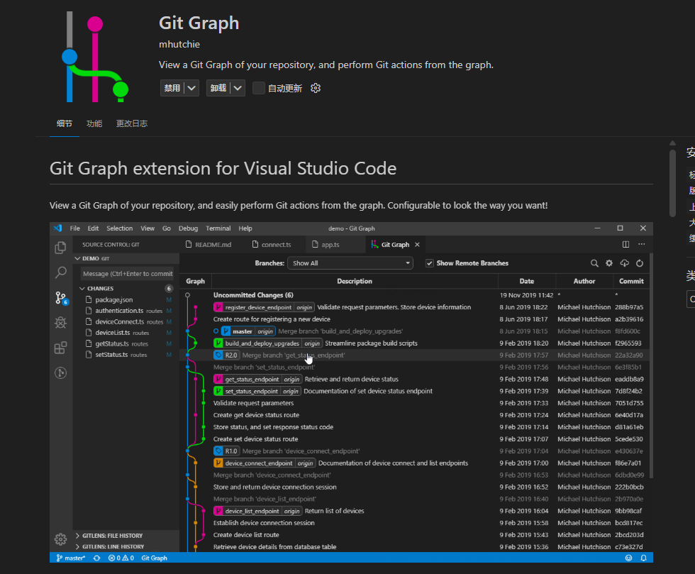695x574 pixels.
Task: Click the feedback smiley in the status bar
Action: (x=628, y=558)
